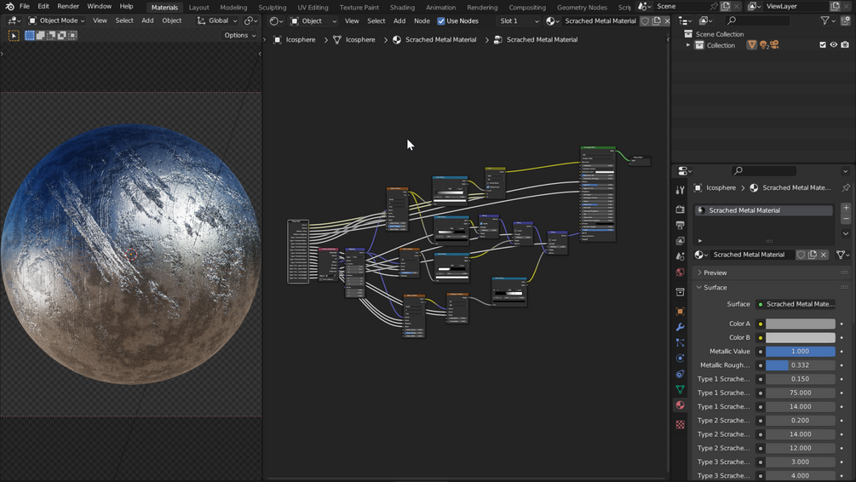Open the Object Mode dropdown
Viewport: 856px width, 482px height.
57,20
